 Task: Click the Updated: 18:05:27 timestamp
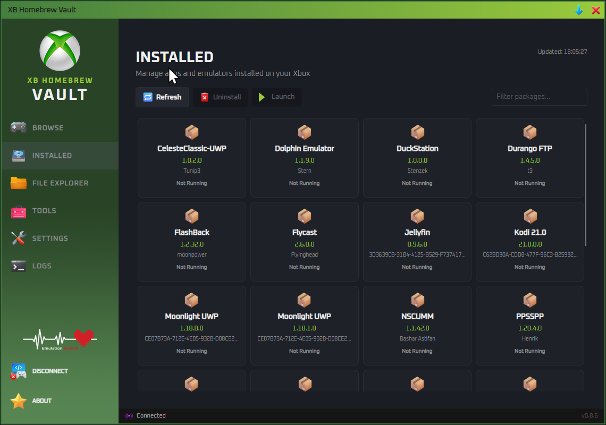(562, 52)
